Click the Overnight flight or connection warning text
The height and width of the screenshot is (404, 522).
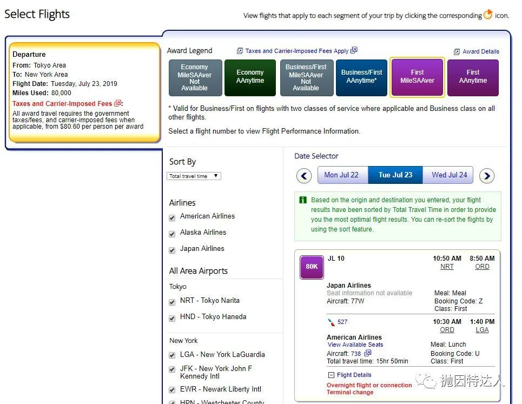coord(369,385)
